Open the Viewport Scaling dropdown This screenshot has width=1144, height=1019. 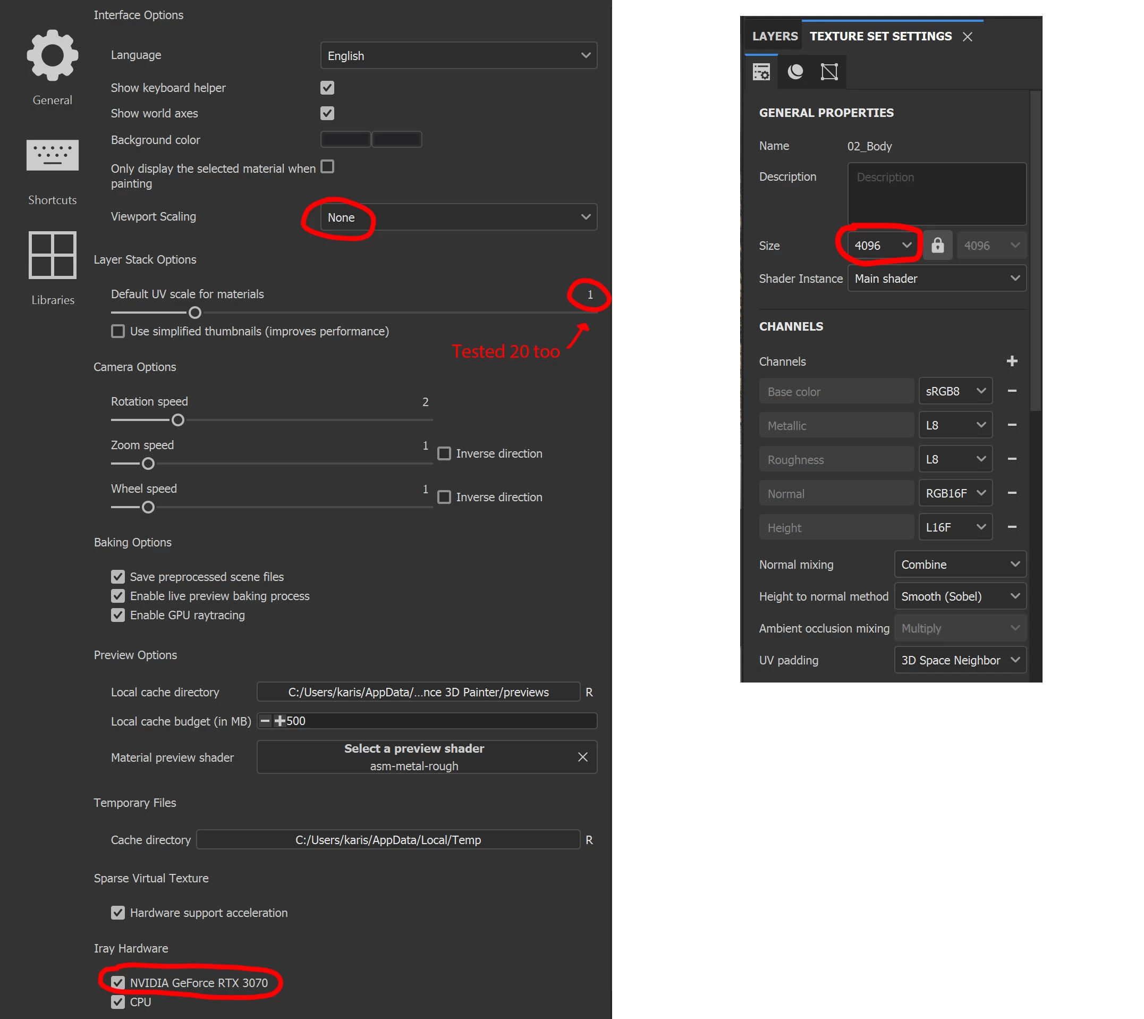click(458, 217)
